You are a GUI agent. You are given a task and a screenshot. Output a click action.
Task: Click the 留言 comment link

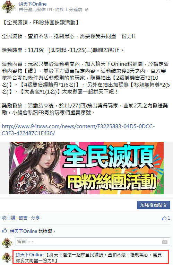[23, 218]
